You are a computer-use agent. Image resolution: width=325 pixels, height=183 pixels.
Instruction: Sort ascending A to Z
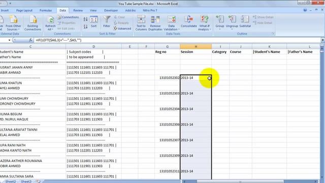85,19
